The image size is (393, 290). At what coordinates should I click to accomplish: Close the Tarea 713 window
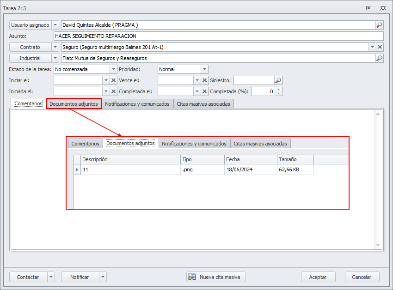383,8
